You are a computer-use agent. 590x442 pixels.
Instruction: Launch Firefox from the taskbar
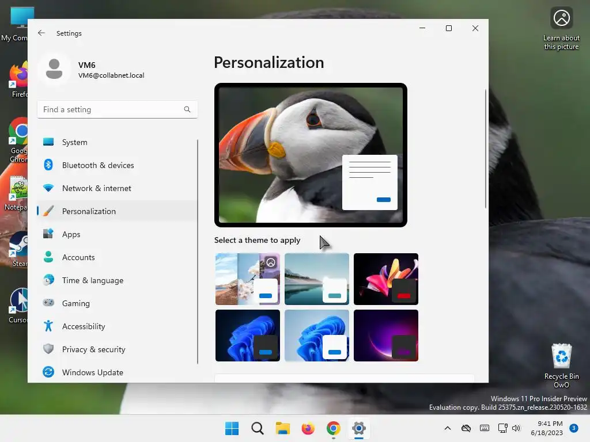coord(308,428)
